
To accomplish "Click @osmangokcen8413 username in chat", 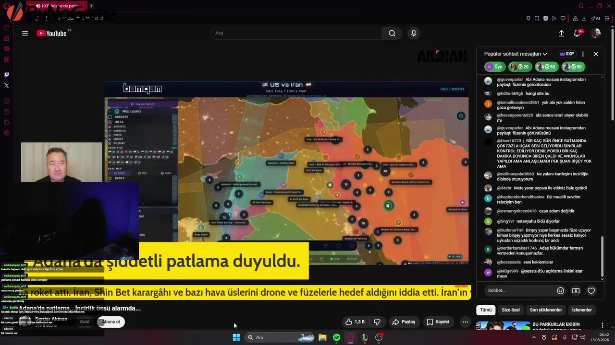I will click(x=517, y=211).
